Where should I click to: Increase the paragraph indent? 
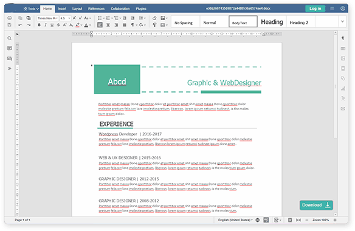133,18
